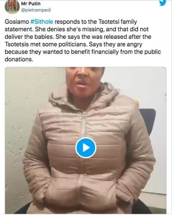The height and width of the screenshot is (215, 172).
Task: Follow the #Sithole hashtag link
Action: click(42, 22)
